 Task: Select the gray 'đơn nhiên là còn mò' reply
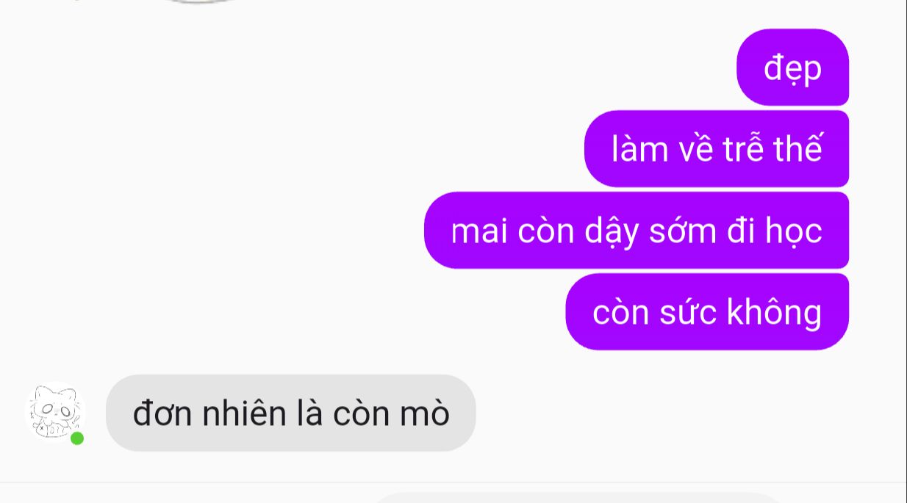291,413
